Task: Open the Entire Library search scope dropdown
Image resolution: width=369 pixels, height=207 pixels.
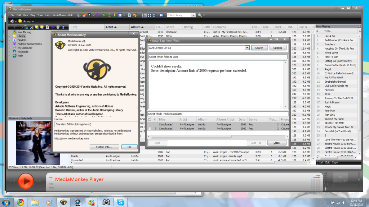Action: point(193,15)
